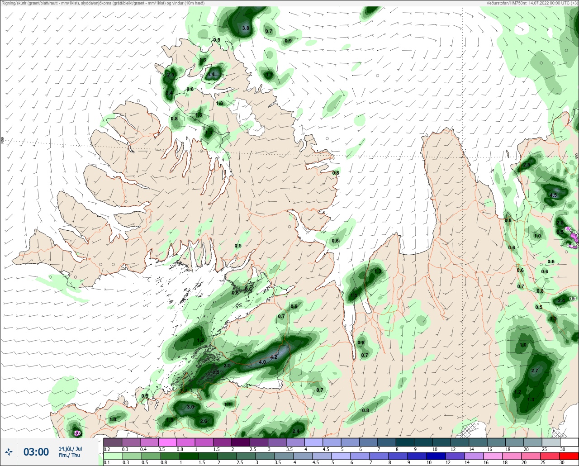579x466 pixels.
Task: Click the bright pink 0.5–0.8 swatch in the upper legend
Action: tap(167, 442)
